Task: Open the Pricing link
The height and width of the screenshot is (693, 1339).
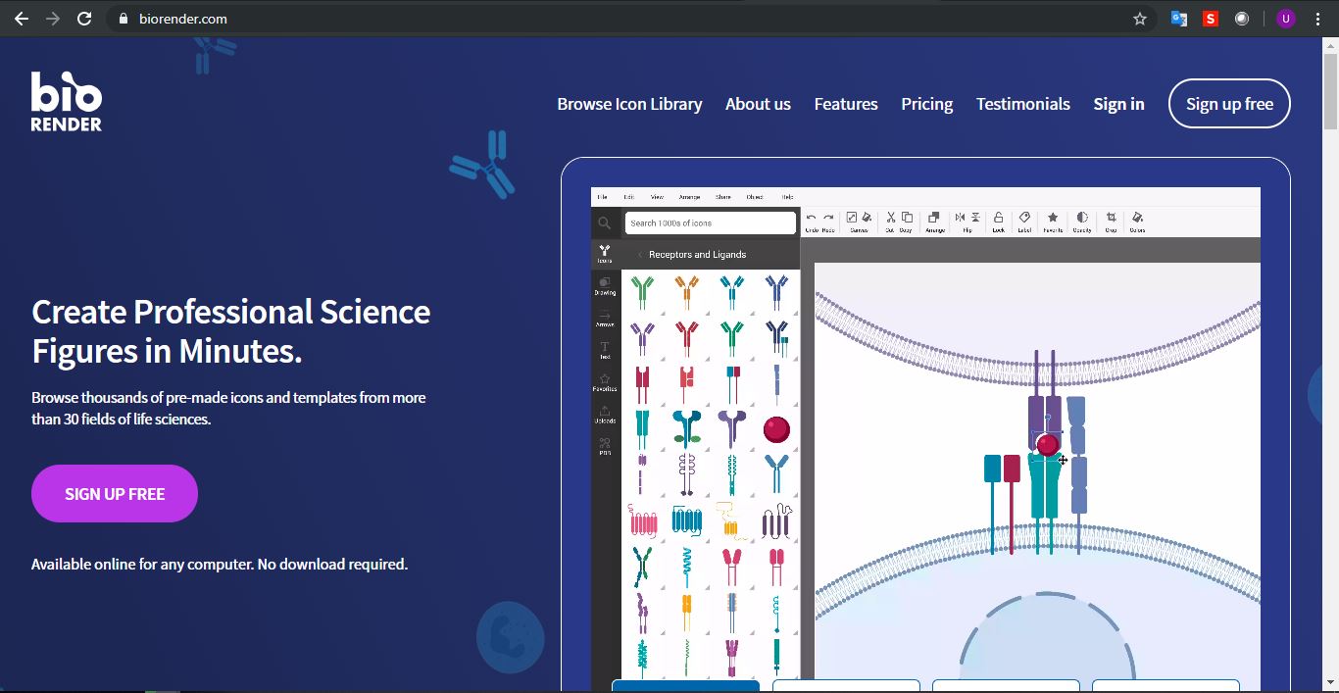Action: pyautogui.click(x=927, y=104)
